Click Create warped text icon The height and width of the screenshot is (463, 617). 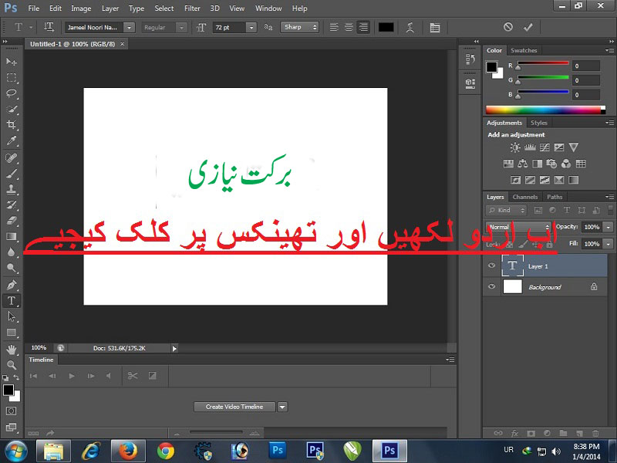(x=410, y=27)
